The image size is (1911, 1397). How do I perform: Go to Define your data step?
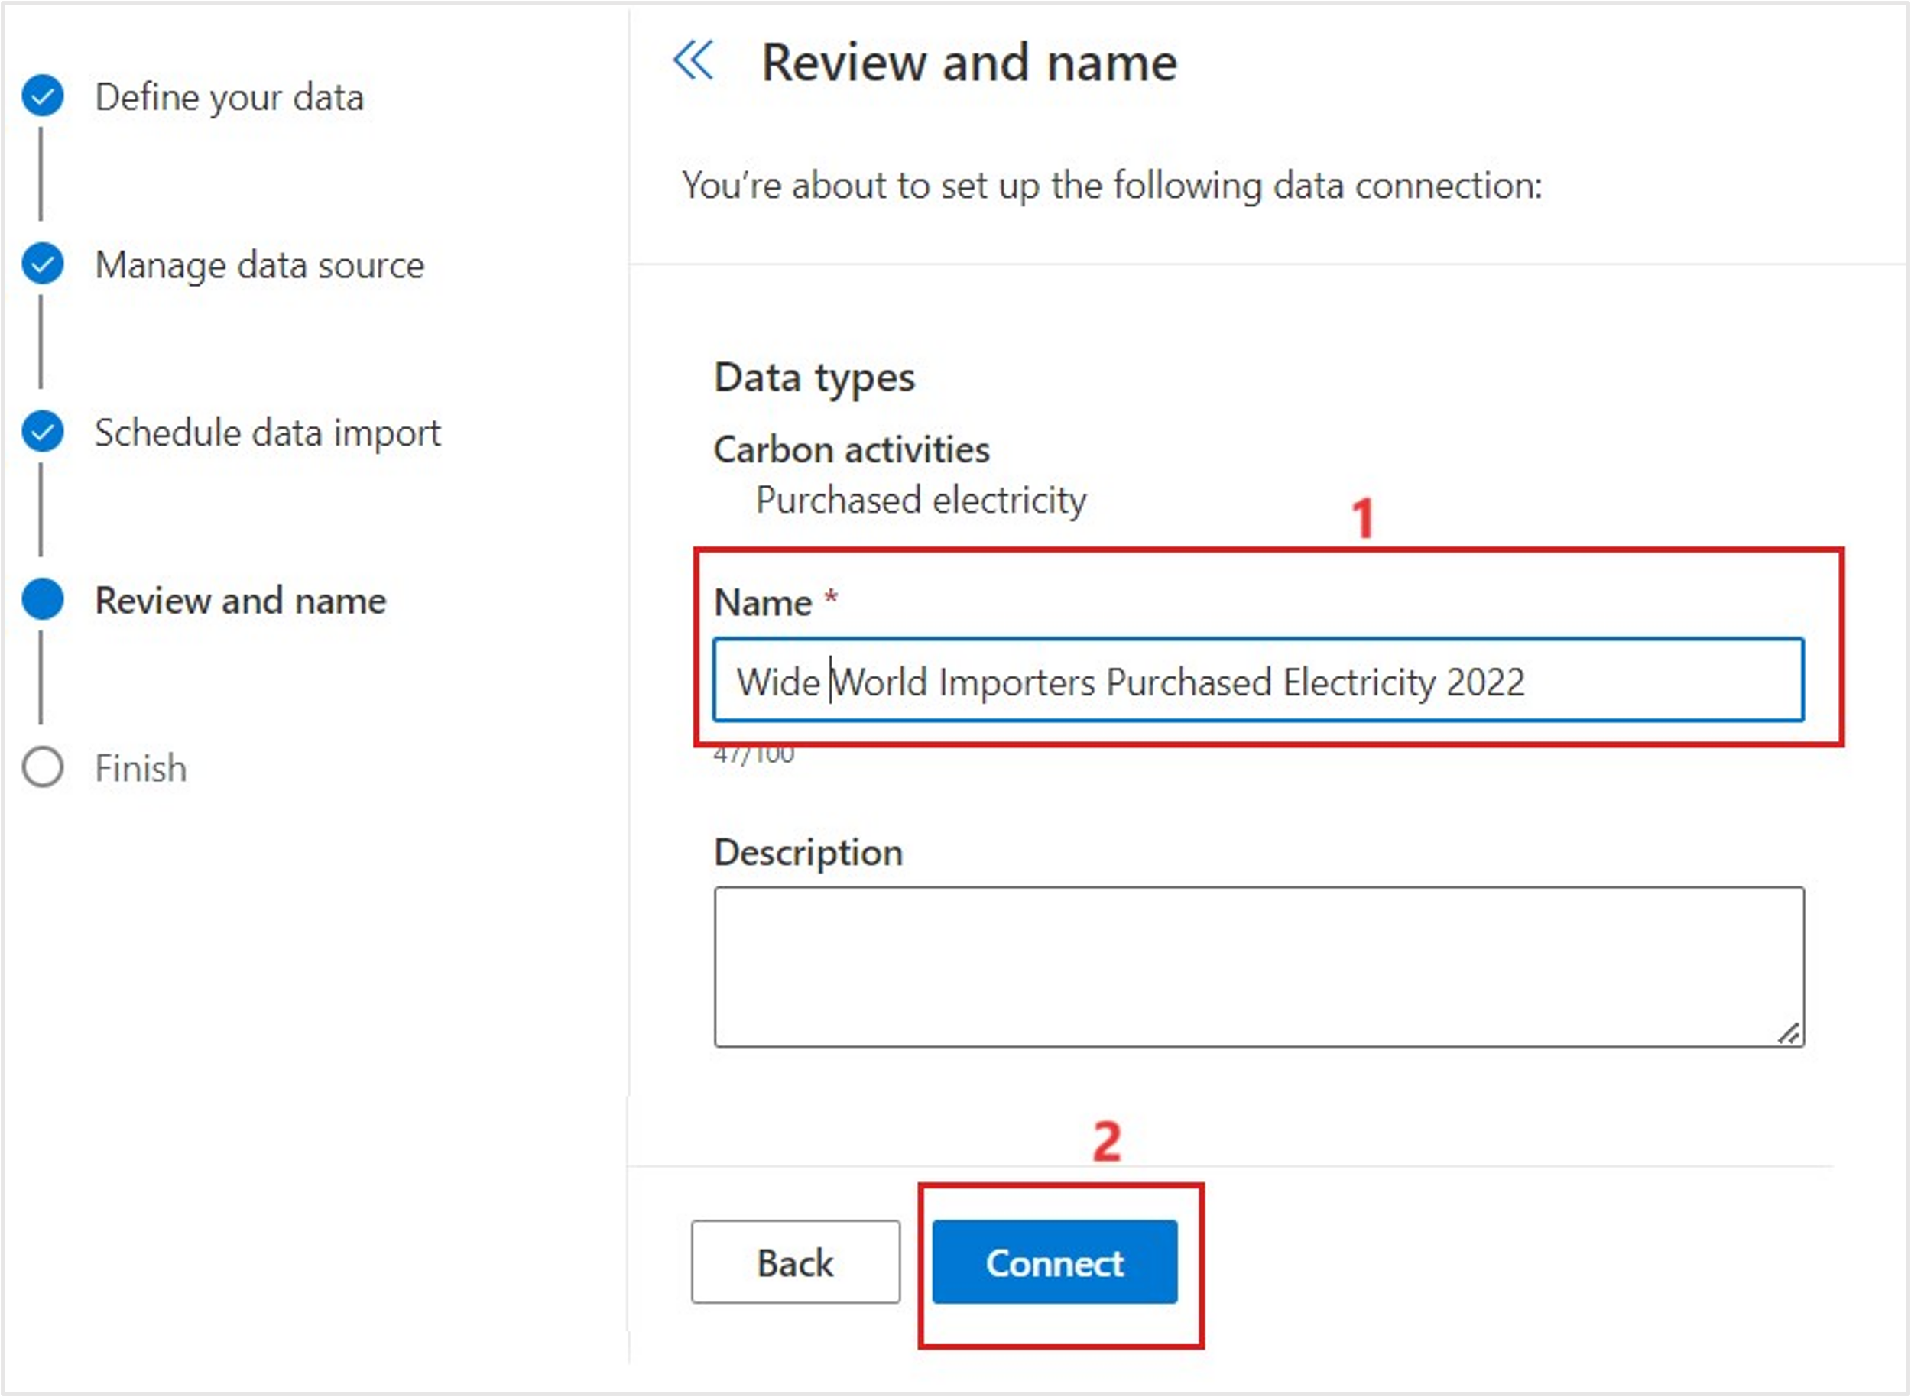(x=229, y=97)
